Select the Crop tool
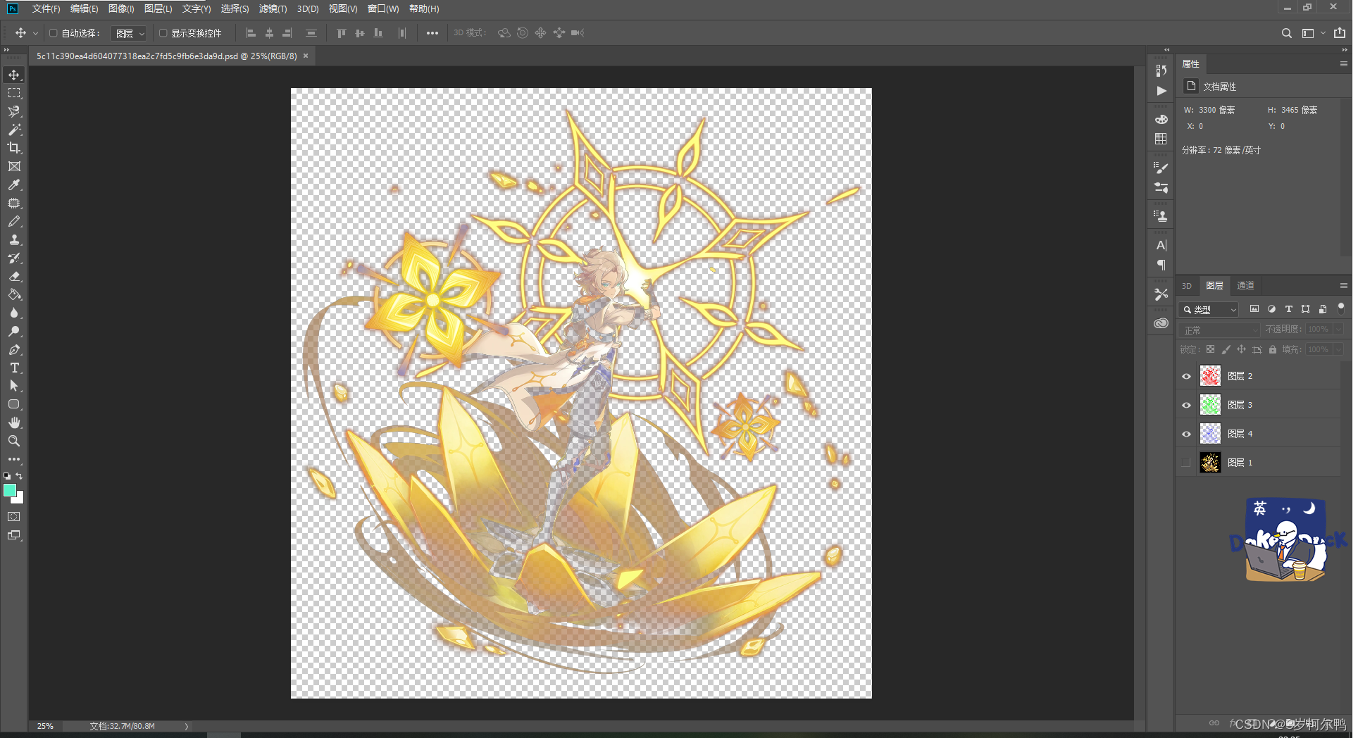1358x738 pixels. pyautogui.click(x=14, y=148)
